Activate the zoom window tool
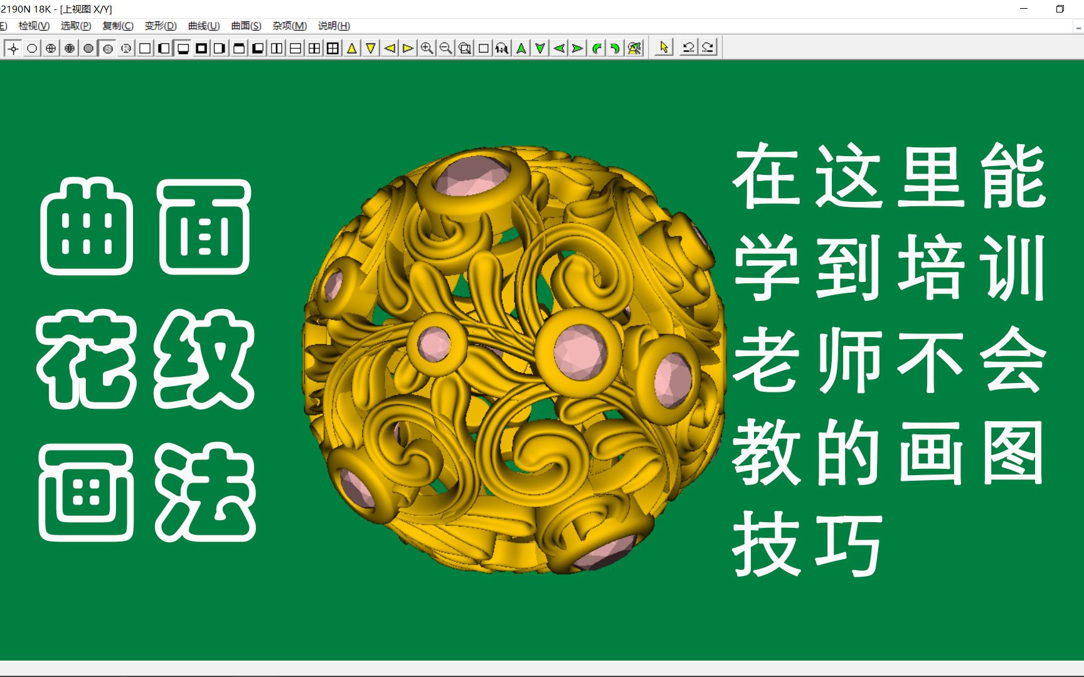 point(465,47)
